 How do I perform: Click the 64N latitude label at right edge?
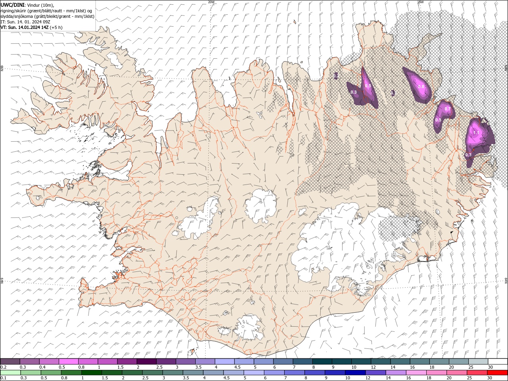coord(506,281)
